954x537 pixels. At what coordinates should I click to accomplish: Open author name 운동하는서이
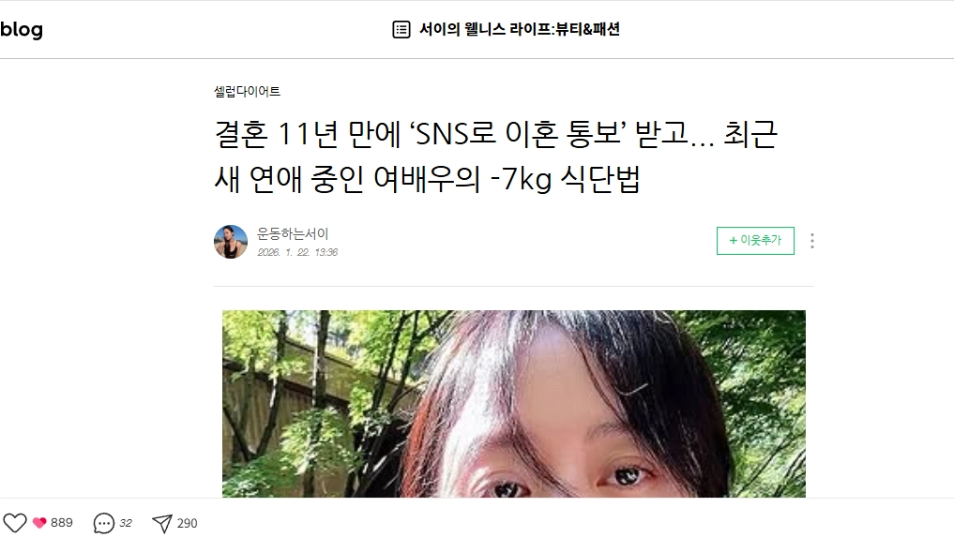[293, 233]
